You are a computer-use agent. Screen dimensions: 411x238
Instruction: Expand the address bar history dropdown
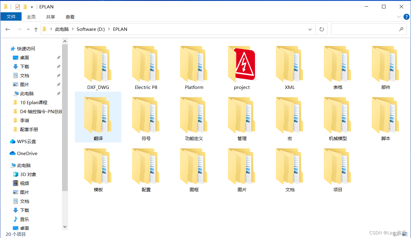pos(310,29)
